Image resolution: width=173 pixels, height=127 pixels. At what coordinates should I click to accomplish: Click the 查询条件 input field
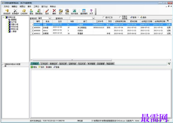(x=81, y=18)
